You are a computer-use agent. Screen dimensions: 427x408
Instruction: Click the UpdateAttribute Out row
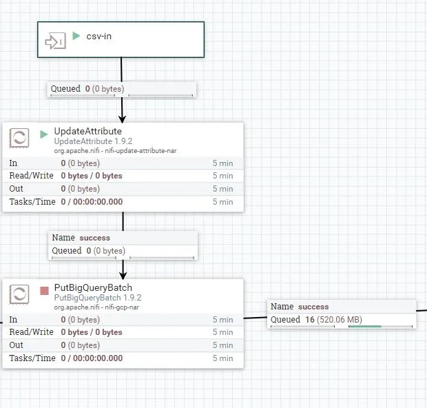(123, 189)
